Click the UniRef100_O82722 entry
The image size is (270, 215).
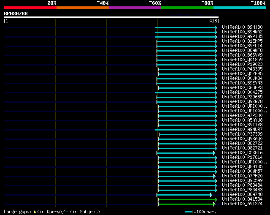(242, 144)
